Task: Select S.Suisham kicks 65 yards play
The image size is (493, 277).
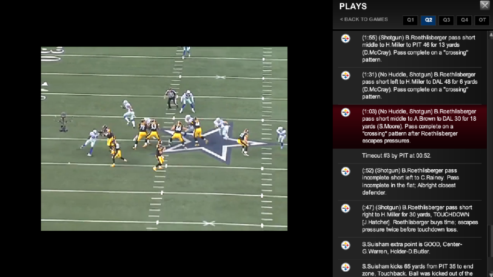Action: point(410,269)
